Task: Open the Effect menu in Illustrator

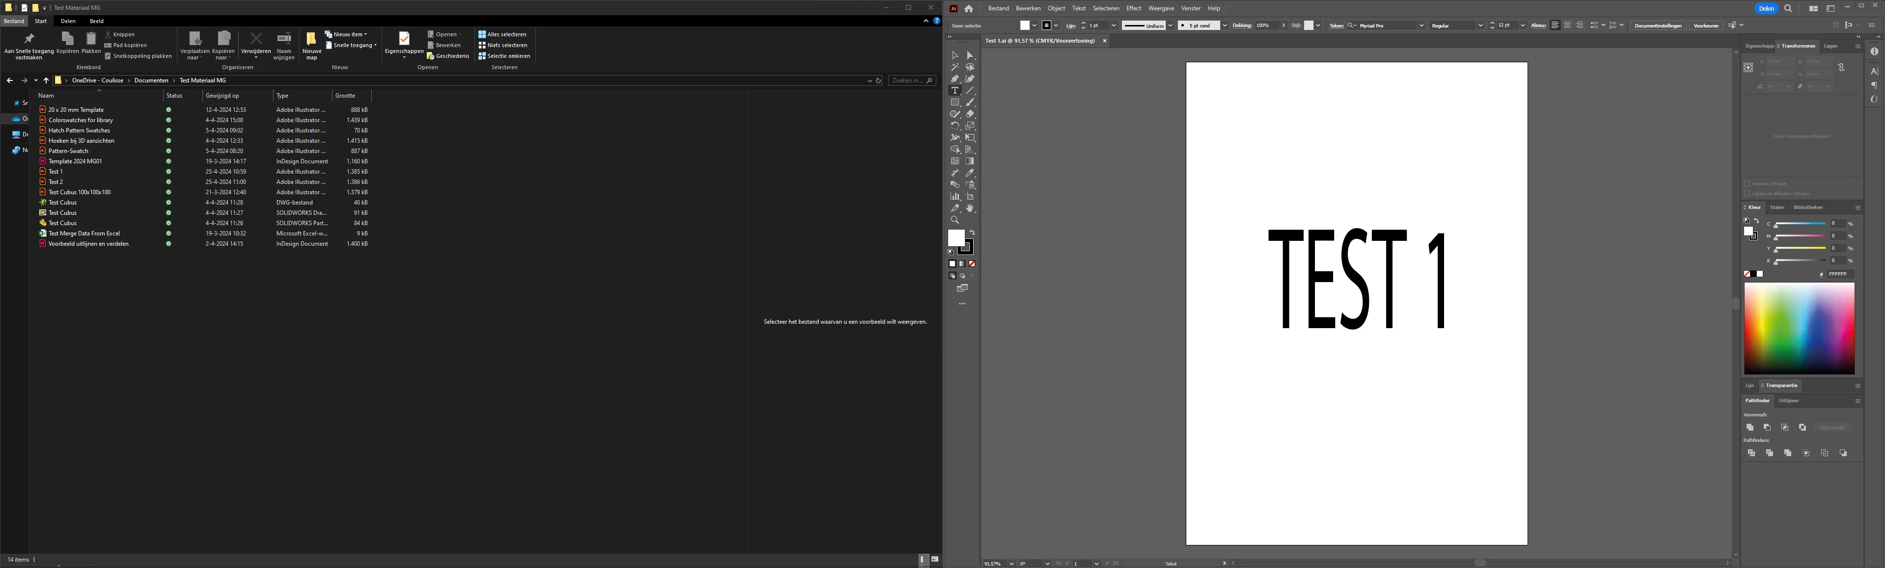Action: [1133, 9]
